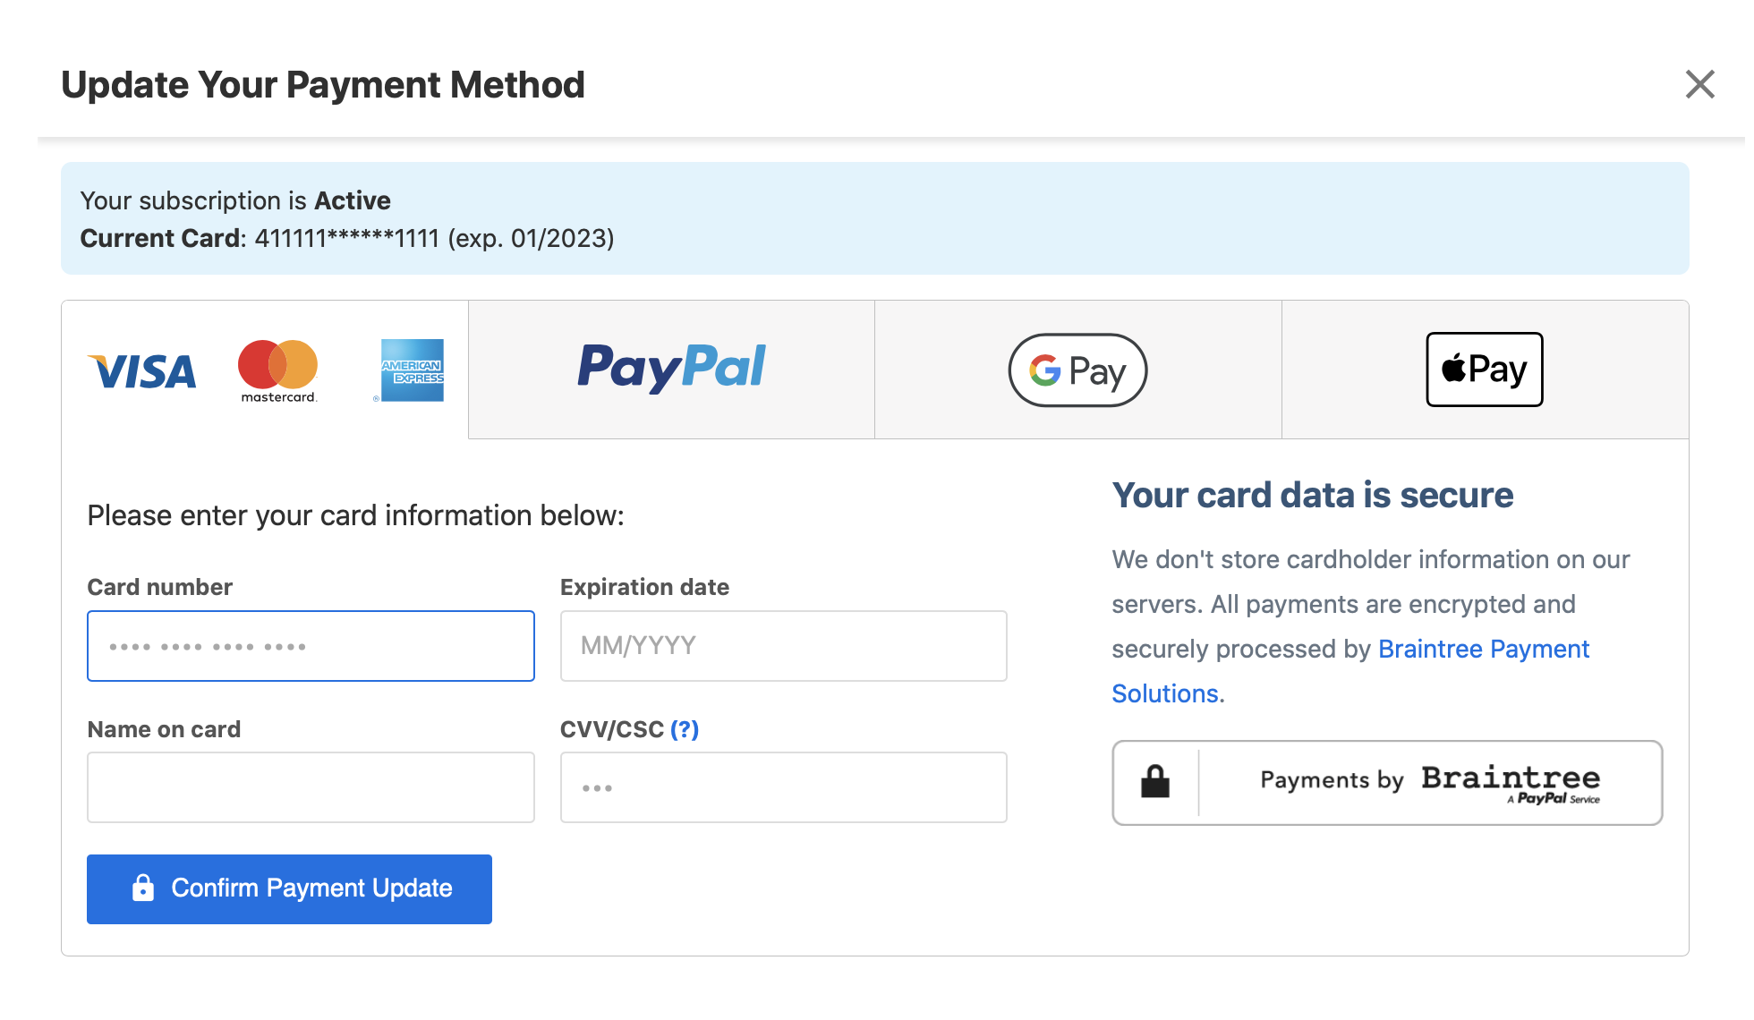The height and width of the screenshot is (1020, 1754).
Task: Click the lock icon inside the confirm button
Action: tap(144, 888)
